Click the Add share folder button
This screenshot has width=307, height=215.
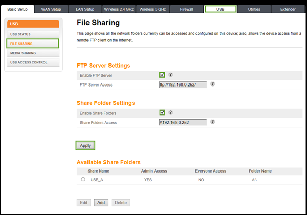click(x=101, y=202)
